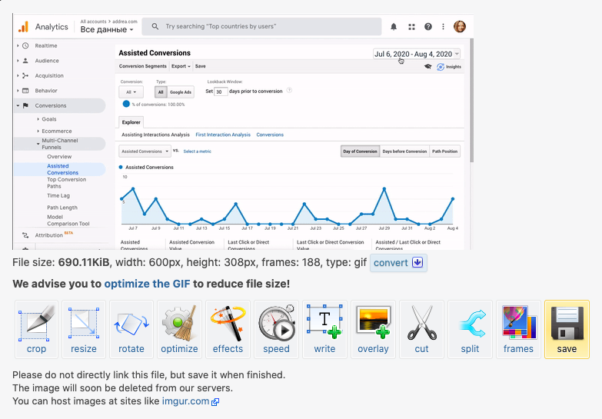Follow the optimize the GIF link
The width and height of the screenshot is (602, 419).
point(147,284)
